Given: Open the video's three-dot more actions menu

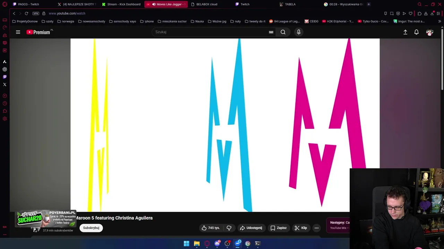Looking at the screenshot, I should click(x=316, y=228).
